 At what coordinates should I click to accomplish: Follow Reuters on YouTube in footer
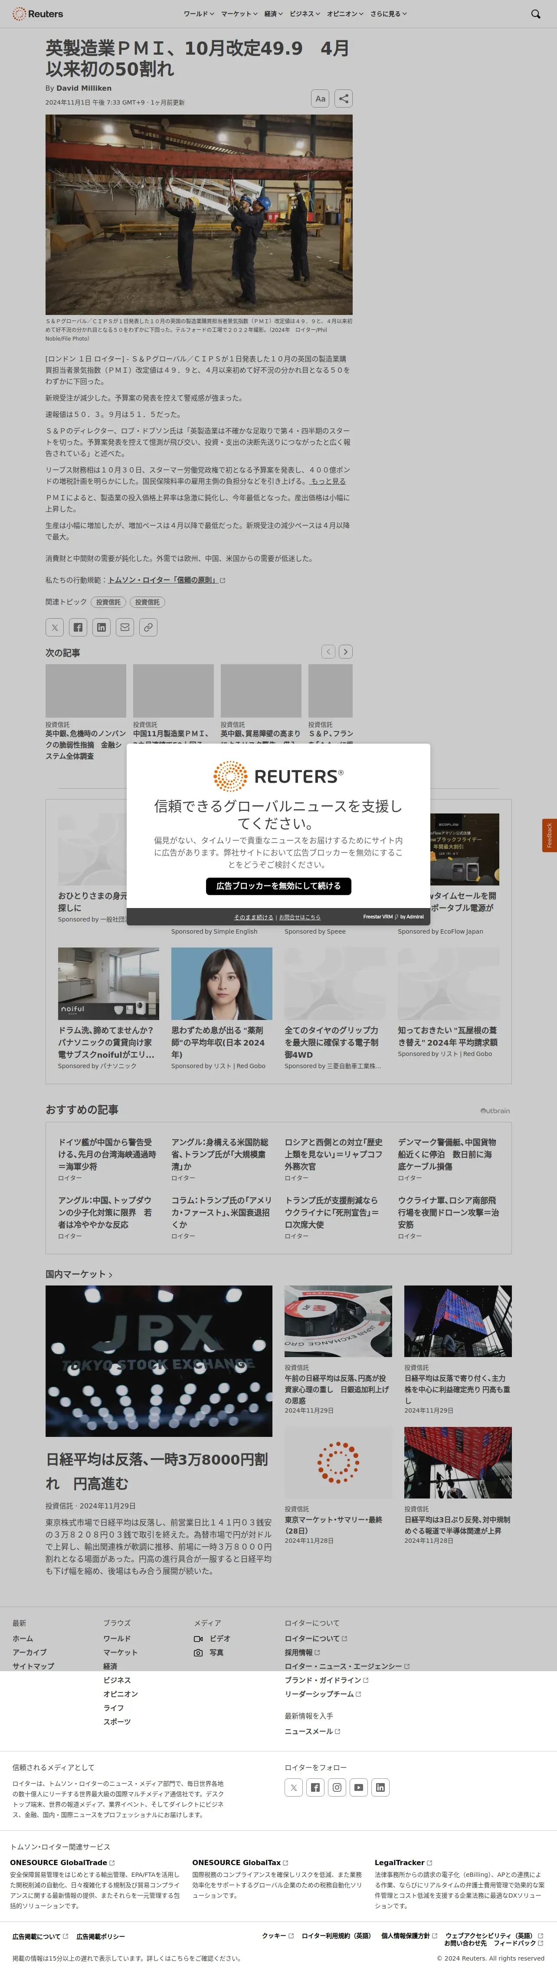(359, 1788)
